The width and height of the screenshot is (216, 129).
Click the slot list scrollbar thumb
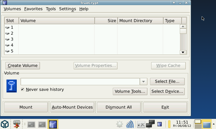183,31
